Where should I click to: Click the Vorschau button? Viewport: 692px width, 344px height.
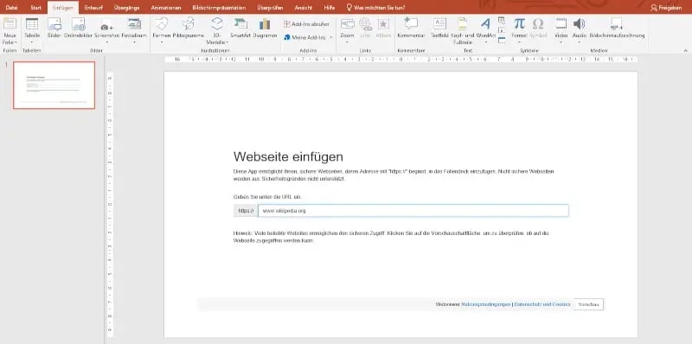point(589,304)
